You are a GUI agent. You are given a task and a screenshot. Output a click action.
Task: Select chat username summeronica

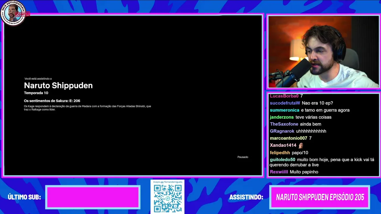(285, 110)
